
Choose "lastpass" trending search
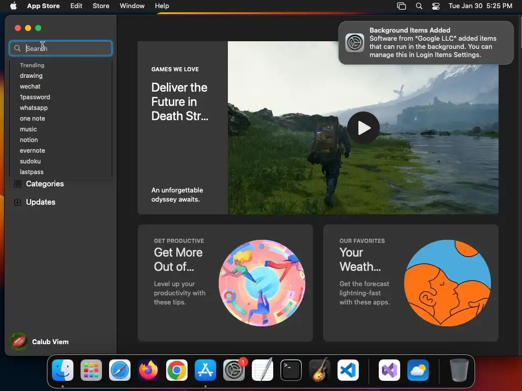[32, 172]
